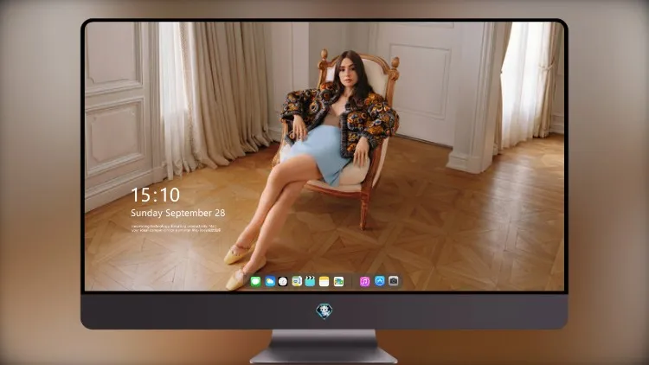
Task: Launch the clapperboard video app
Action: [x=310, y=281]
